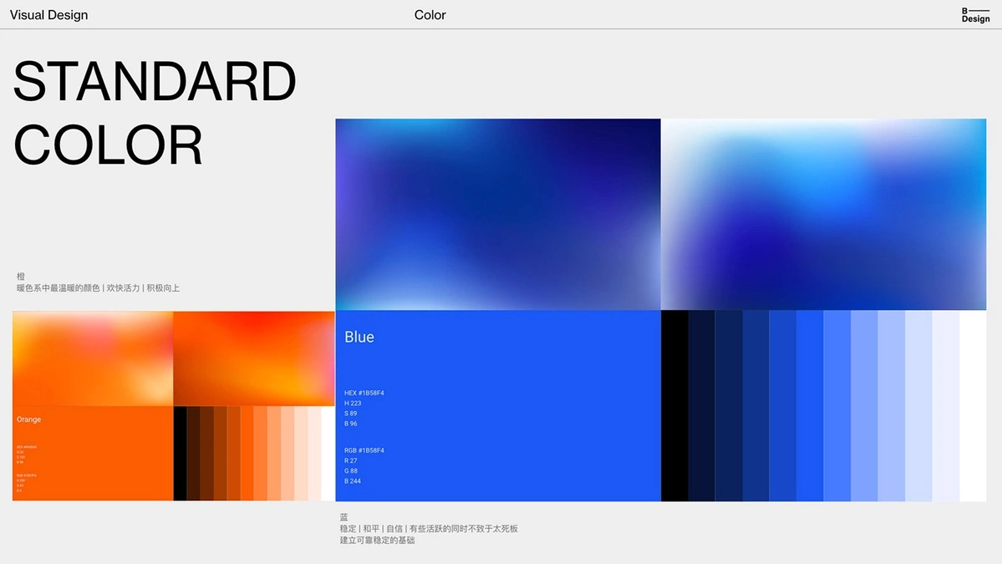Open the Color section header

click(x=430, y=14)
